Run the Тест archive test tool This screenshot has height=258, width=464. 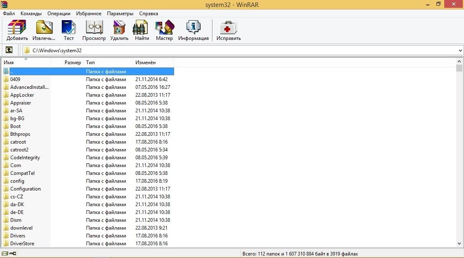pyautogui.click(x=69, y=30)
